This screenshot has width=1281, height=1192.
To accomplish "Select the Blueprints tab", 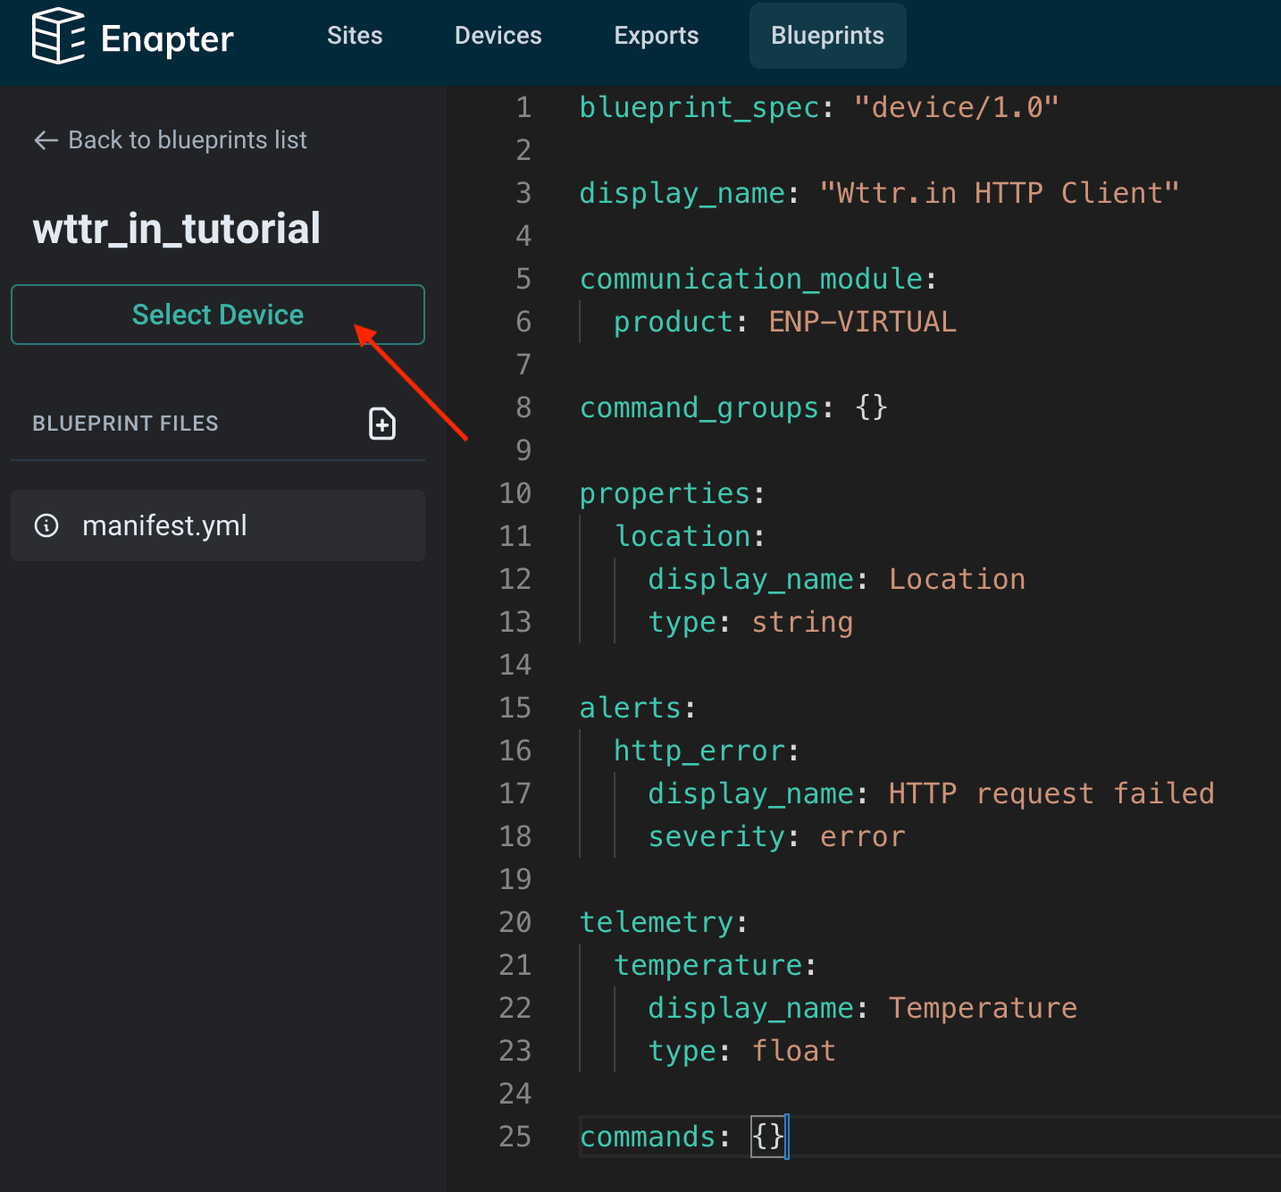I will tap(827, 36).
